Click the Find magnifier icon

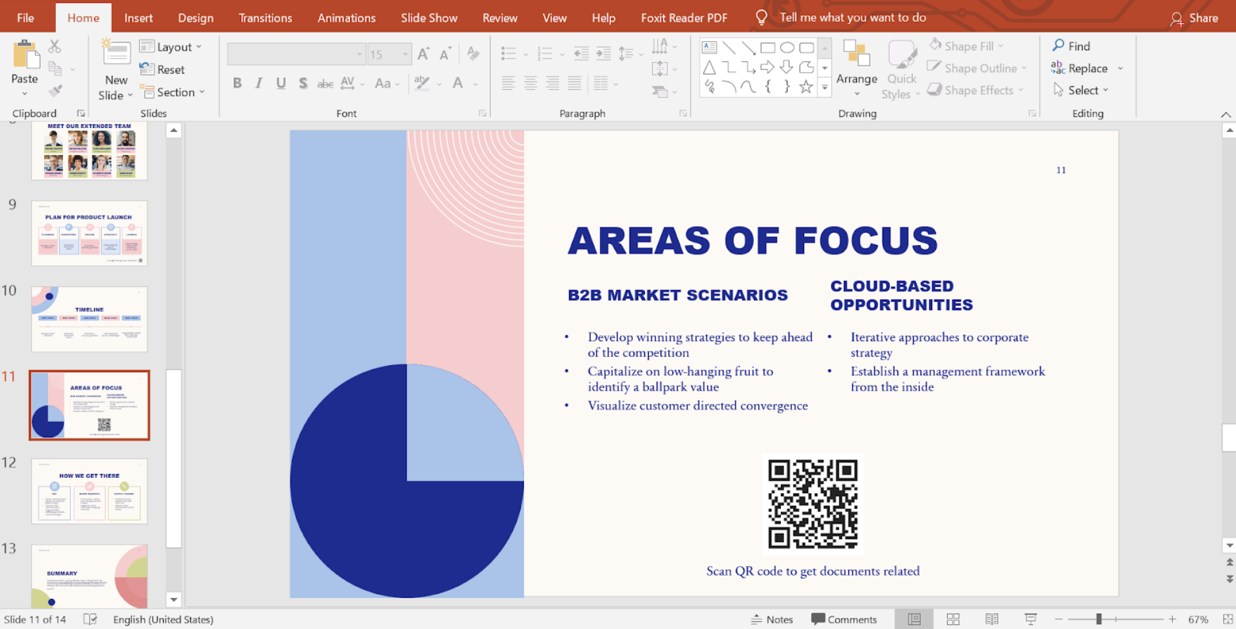1058,46
